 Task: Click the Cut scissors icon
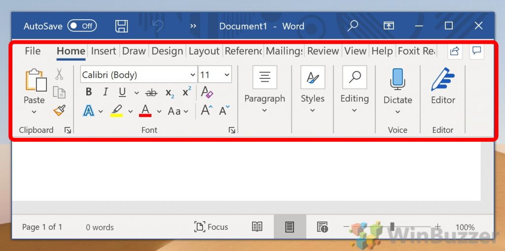tap(59, 74)
